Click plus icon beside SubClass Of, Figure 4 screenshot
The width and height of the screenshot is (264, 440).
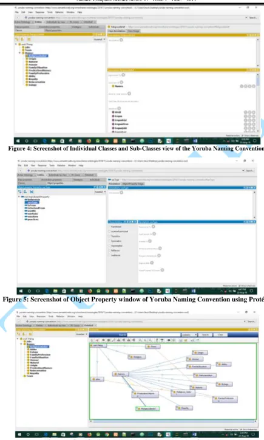coord(121,82)
